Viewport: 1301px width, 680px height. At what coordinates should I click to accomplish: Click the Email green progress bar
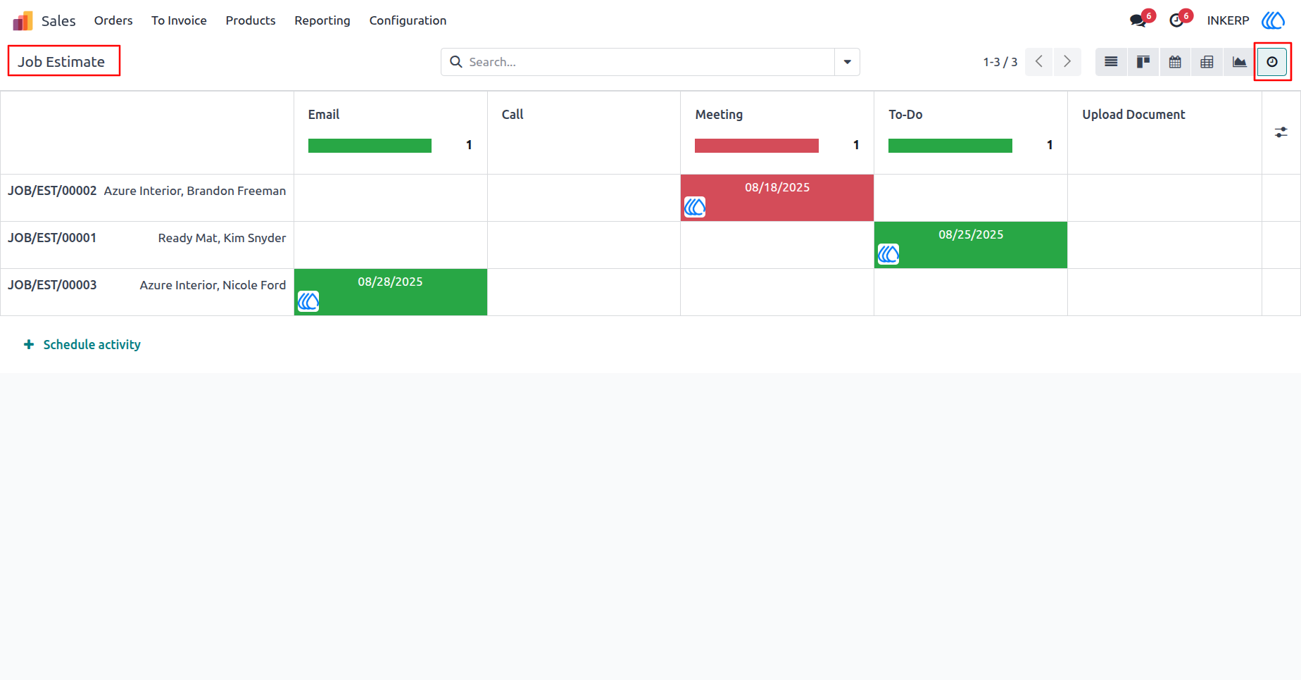(370, 146)
